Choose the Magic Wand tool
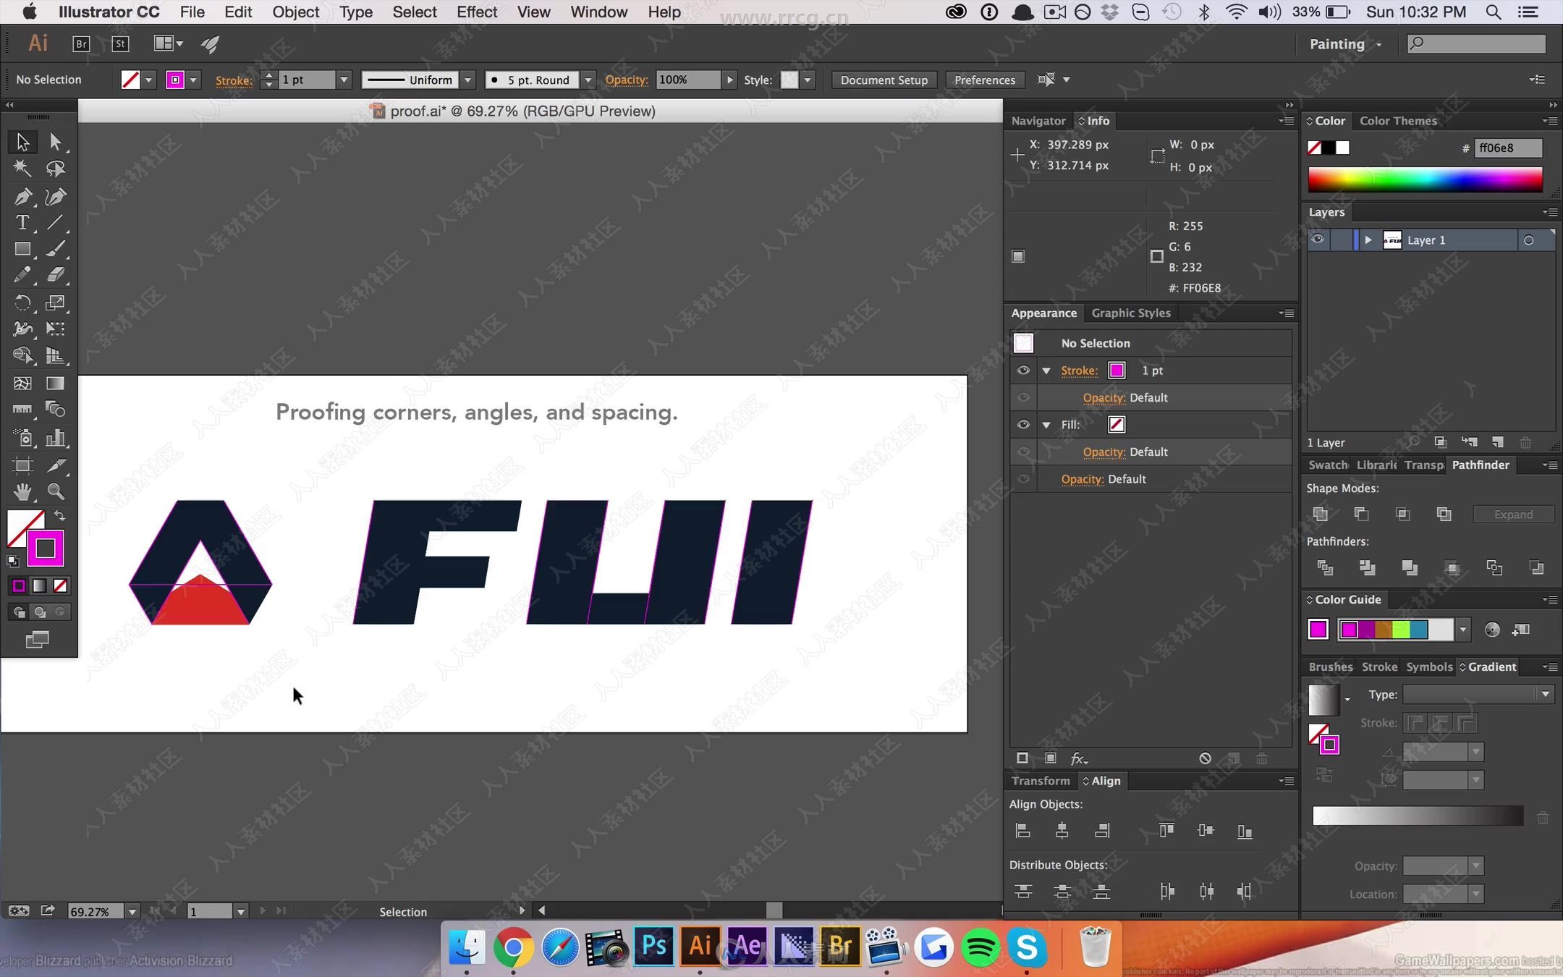Screen dimensions: 1563x977 [22, 169]
